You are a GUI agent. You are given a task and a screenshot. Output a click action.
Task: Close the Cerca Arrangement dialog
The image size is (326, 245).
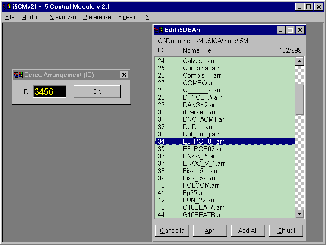[x=124, y=75]
